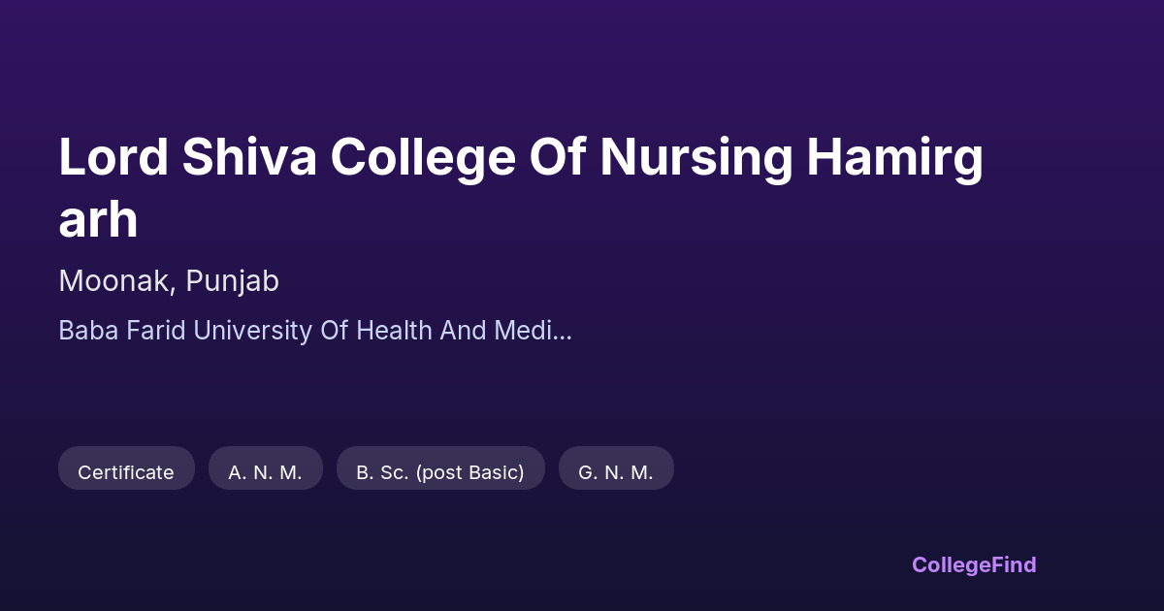Select the word "College" in the title

[x=422, y=157]
